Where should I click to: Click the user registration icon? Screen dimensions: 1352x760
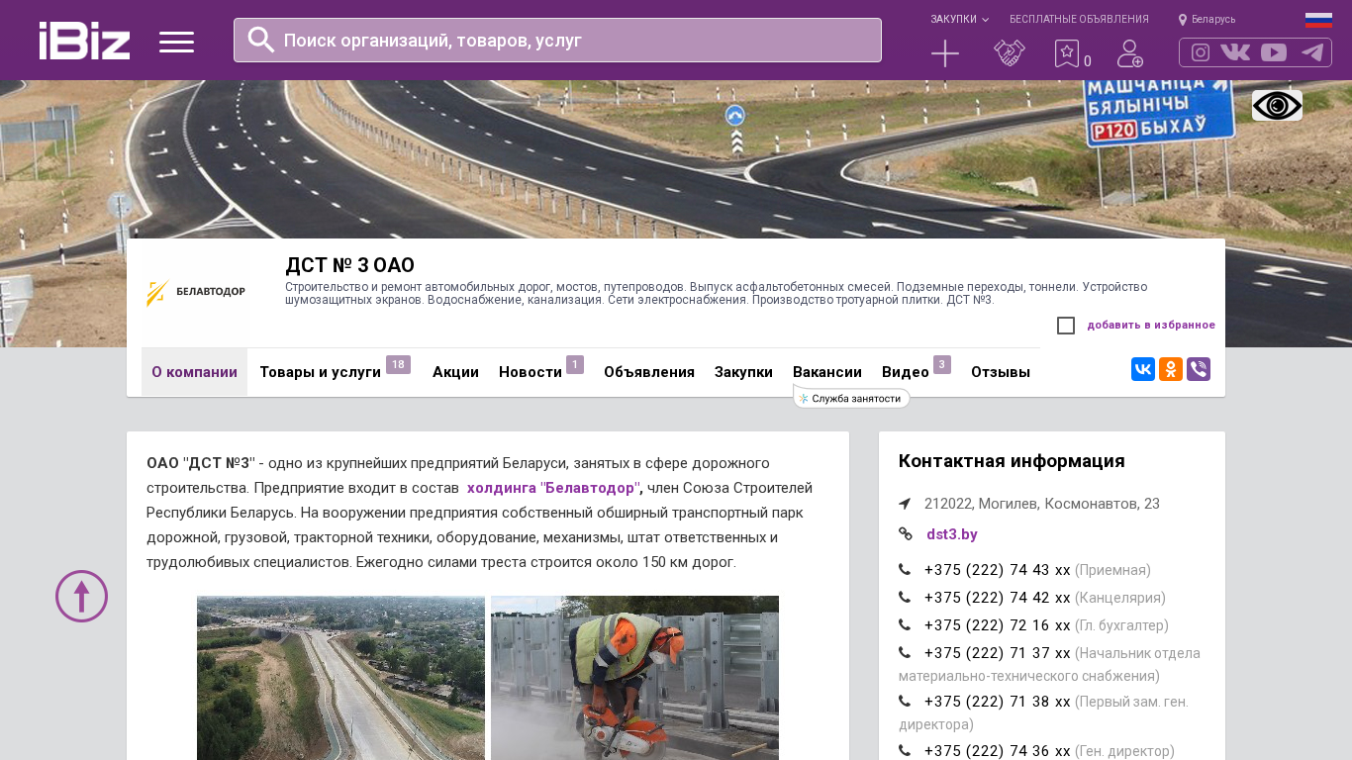pos(1130,53)
